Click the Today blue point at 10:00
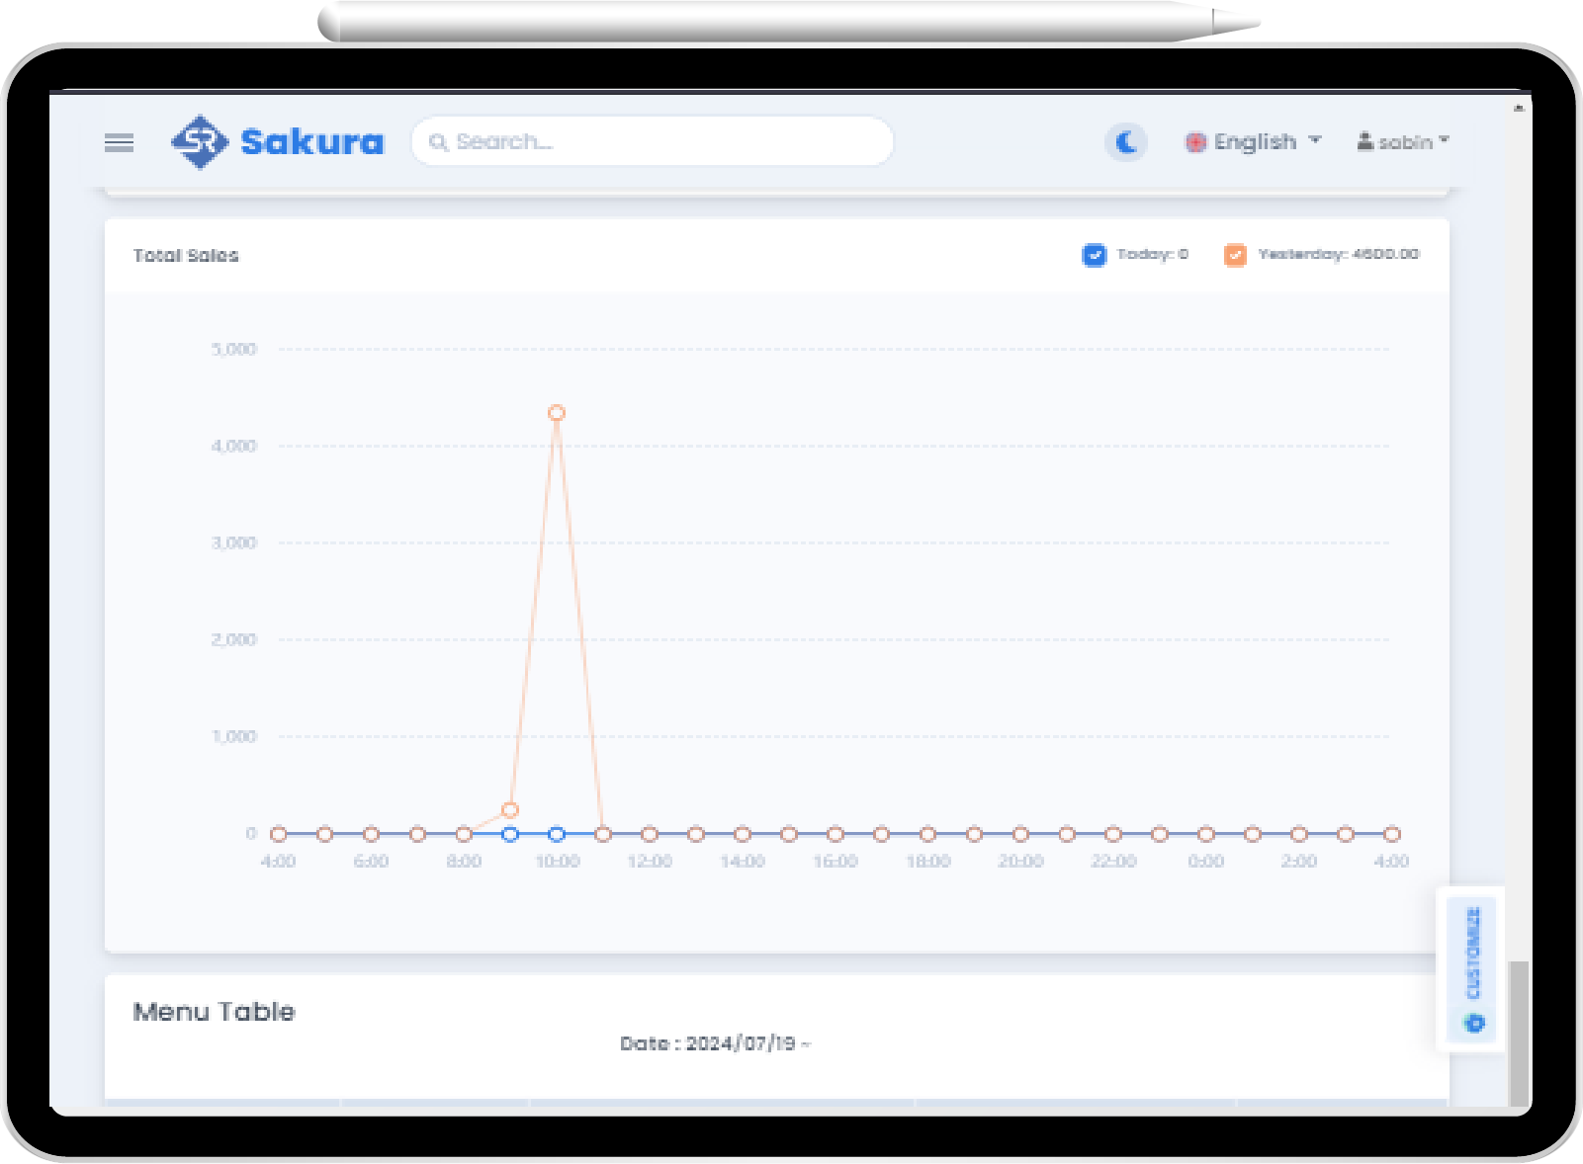This screenshot has width=1583, height=1164. (x=557, y=834)
